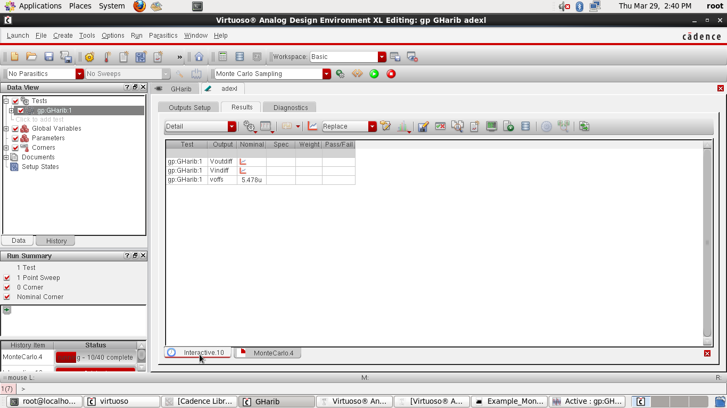727x408 pixels.
Task: Toggle the Parameters checkbox
Action: click(x=15, y=138)
